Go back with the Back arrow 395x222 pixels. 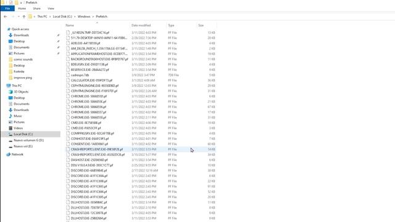coord(6,17)
